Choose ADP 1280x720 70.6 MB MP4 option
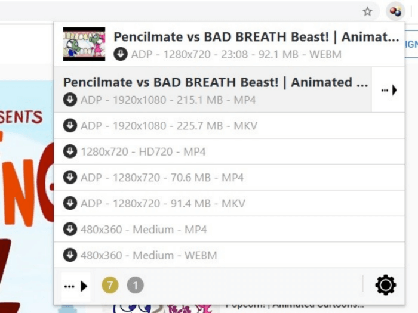Screen dimensions: 418x313 (x=229, y=178)
